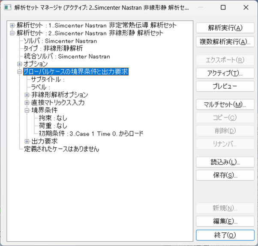Select 初期条件 Case 1 Time 0 row

tap(91, 133)
